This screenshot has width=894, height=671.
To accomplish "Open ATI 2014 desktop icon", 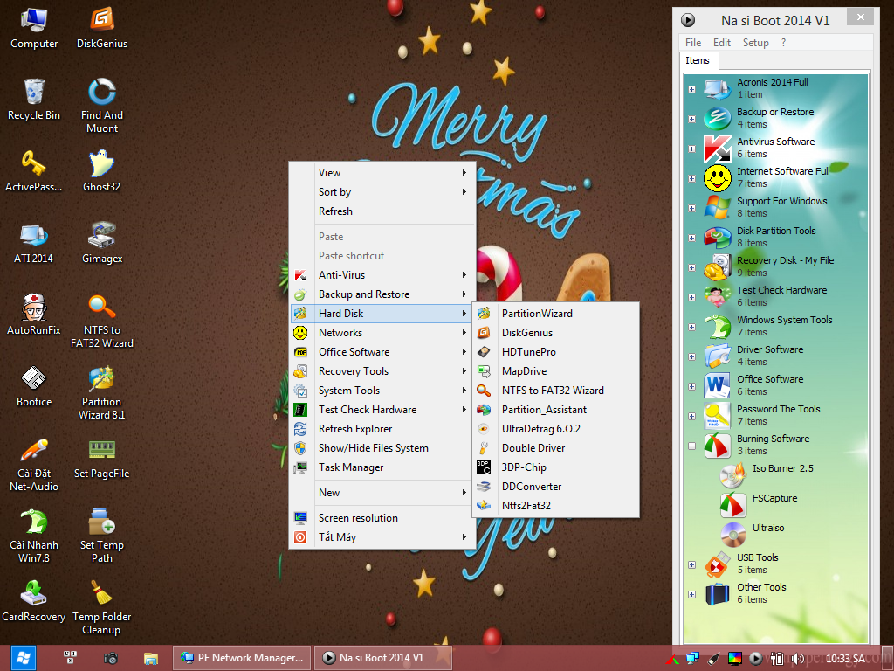I will pyautogui.click(x=34, y=243).
